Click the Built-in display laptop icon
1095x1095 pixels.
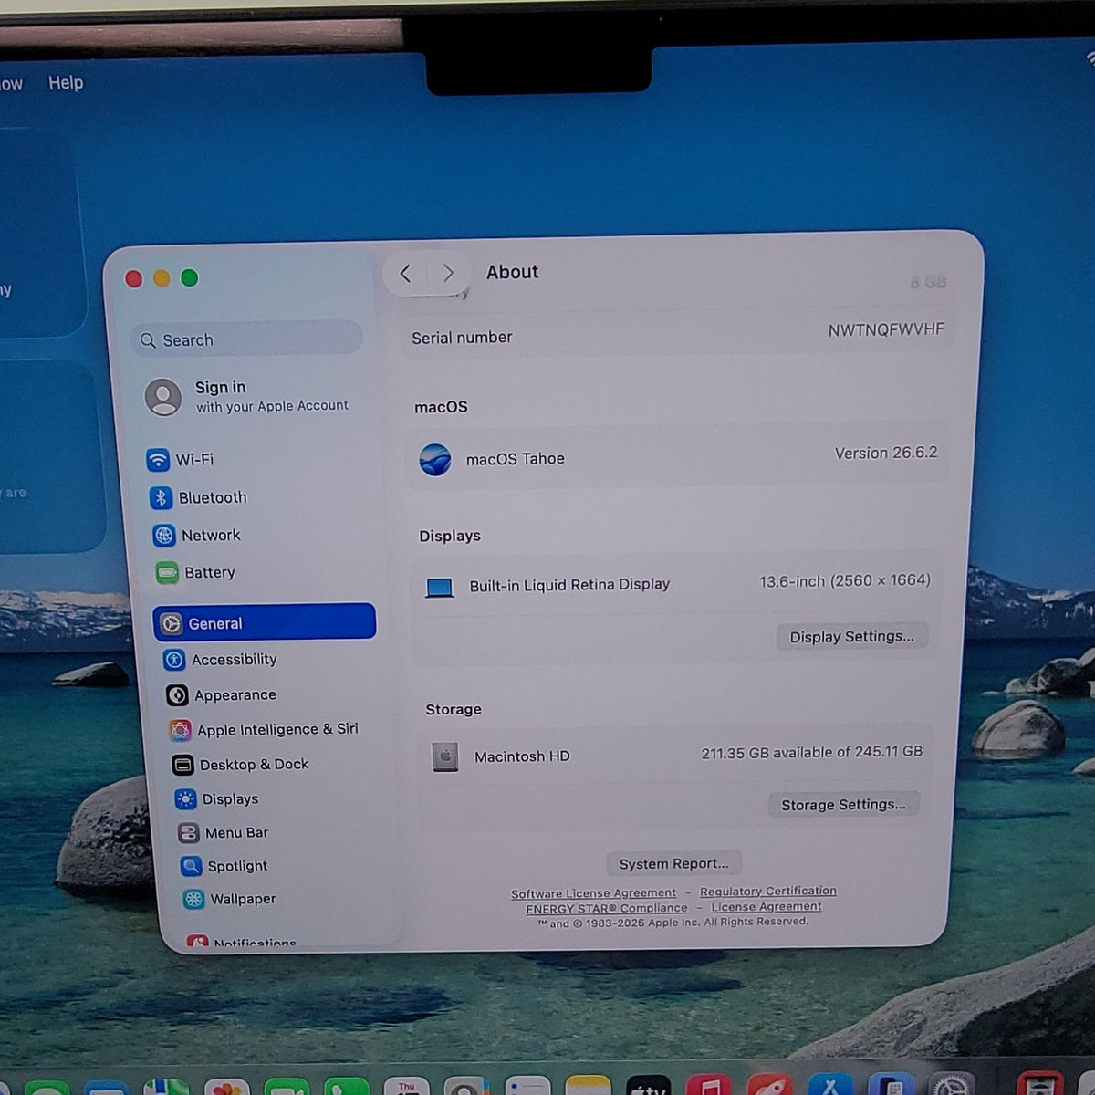tap(440, 588)
